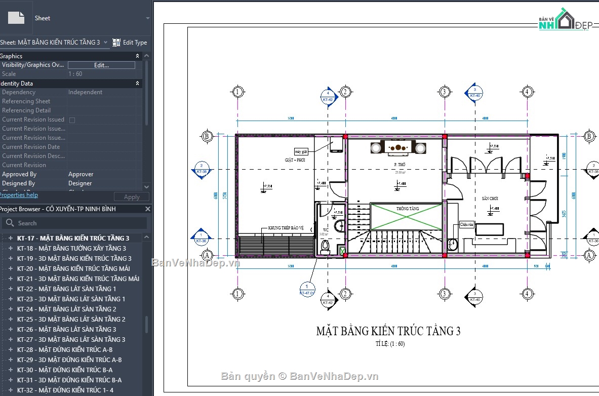599x396 pixels.
Task: Close the Project Browser panel
Action: [x=147, y=209]
